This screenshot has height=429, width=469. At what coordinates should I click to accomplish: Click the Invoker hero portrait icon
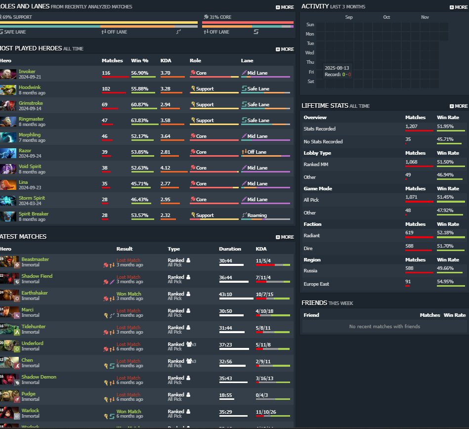pyautogui.click(x=8, y=74)
